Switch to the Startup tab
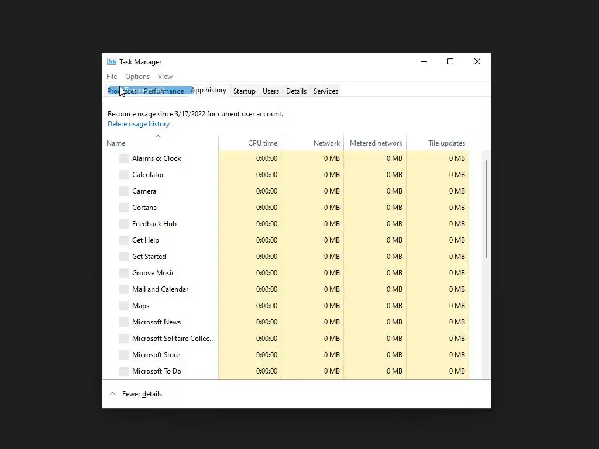The image size is (599, 449). coord(245,91)
